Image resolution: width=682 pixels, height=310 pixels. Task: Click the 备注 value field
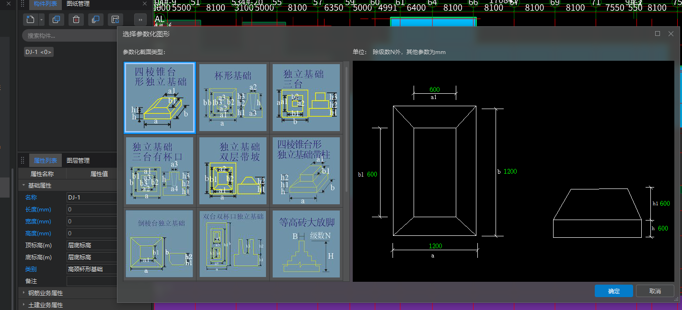(92, 281)
